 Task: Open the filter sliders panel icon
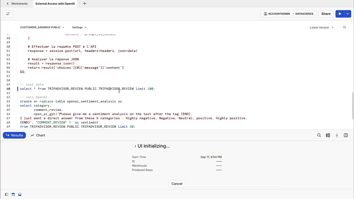point(8,14)
